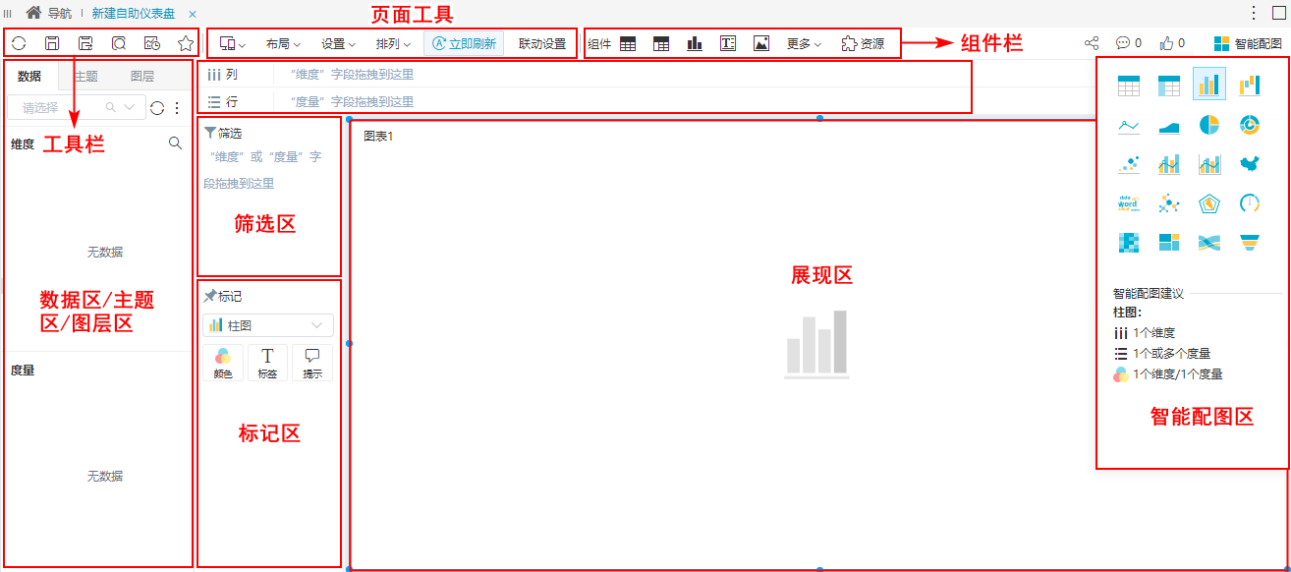Select the cross table chart type
The width and height of the screenshot is (1291, 572).
coord(1169,86)
